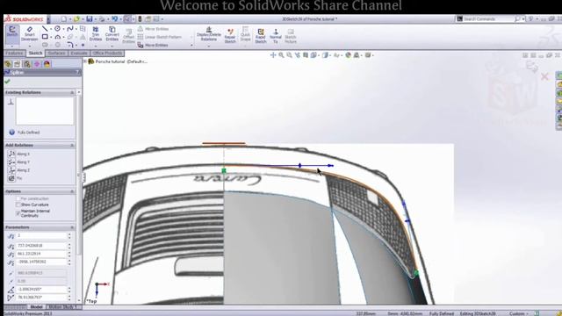Click the spline point number field
Image resolution: width=562 pixels, height=316 pixels.
click(41, 235)
